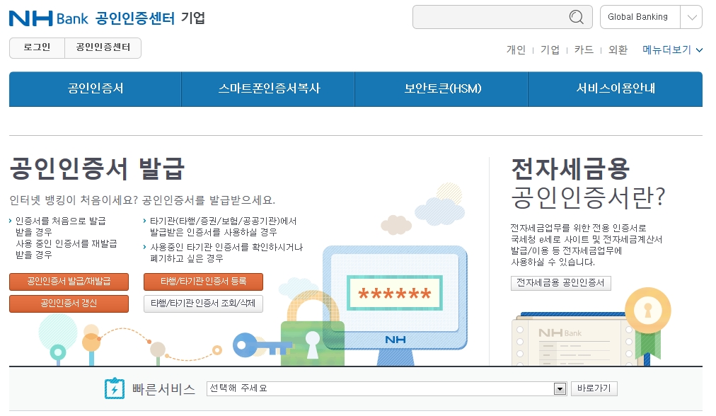This screenshot has height=416, width=716.
Task: Click the 전자세금용 공인인증서 button
Action: 561,283
